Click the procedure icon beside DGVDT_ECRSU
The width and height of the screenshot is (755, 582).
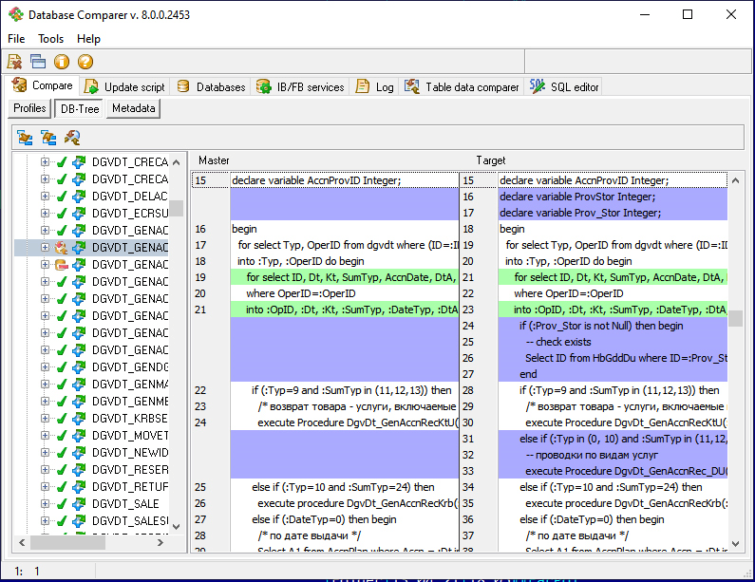(79, 214)
